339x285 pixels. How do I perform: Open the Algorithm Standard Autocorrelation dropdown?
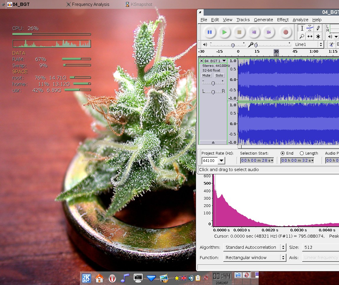[254, 247]
